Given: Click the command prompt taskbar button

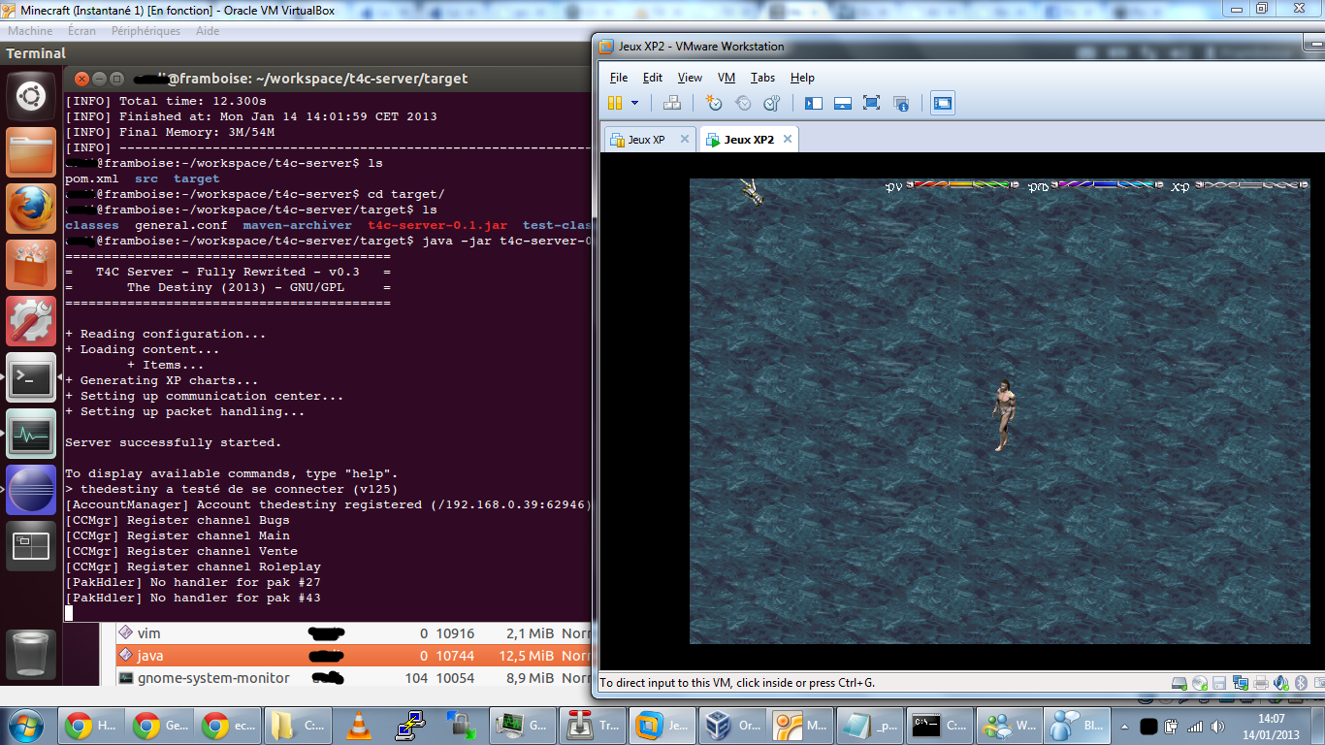Looking at the screenshot, I should [939, 725].
